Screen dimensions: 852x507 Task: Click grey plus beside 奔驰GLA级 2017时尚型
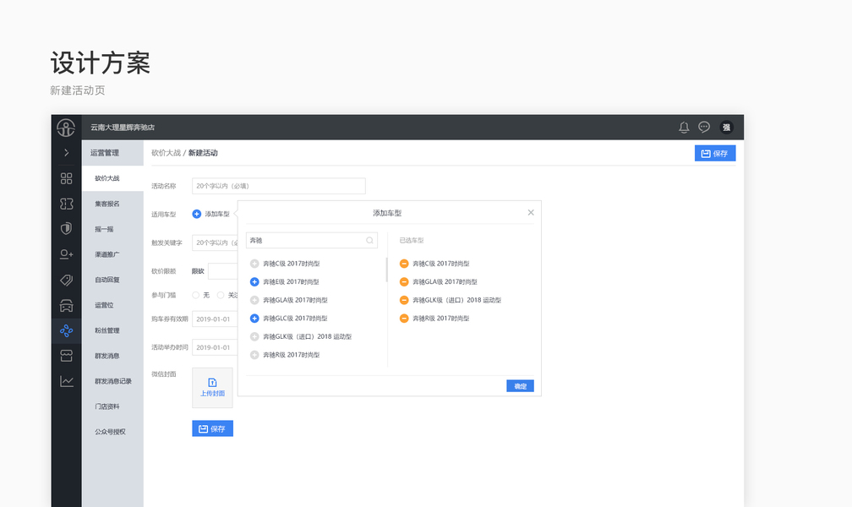point(254,300)
